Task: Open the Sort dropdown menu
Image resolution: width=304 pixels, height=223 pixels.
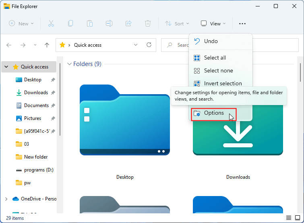Action: pyautogui.click(x=177, y=24)
